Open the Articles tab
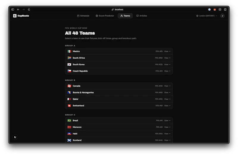This screenshot has height=155, width=238. click(142, 16)
